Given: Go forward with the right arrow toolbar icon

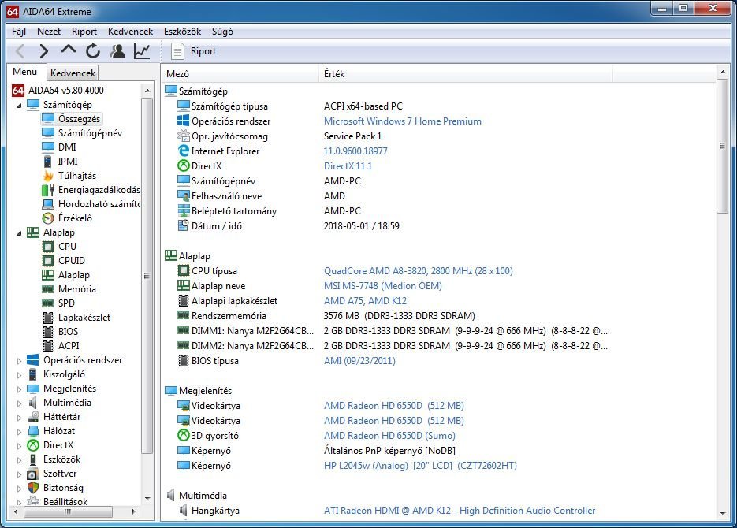Looking at the screenshot, I should [x=43, y=50].
